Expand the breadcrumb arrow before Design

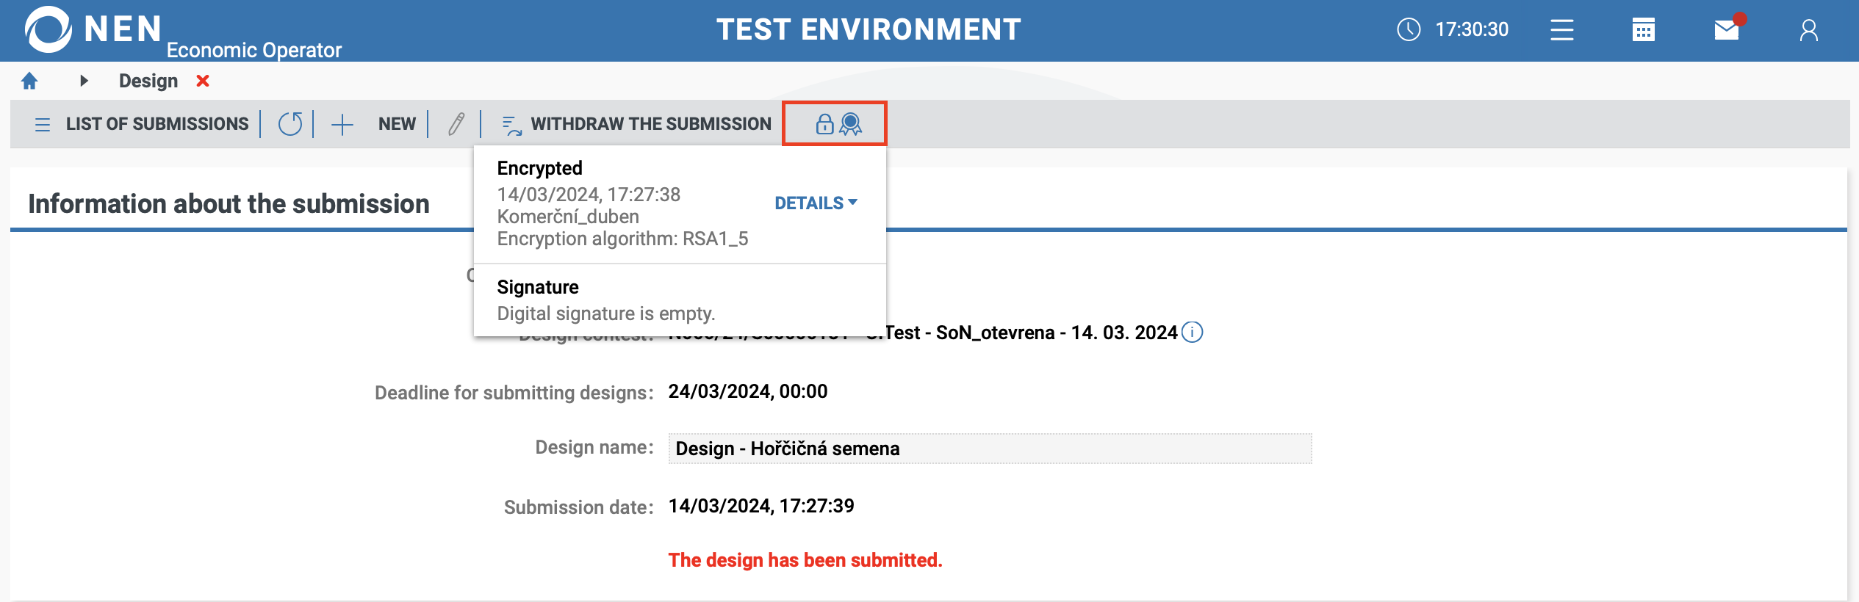(84, 81)
